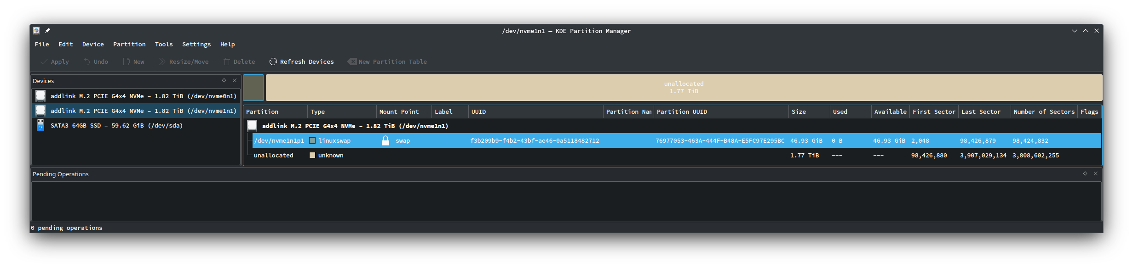Viewport: 1133px width, 268px height.
Task: Click the Refresh Devices toolbar icon
Action: pos(273,61)
